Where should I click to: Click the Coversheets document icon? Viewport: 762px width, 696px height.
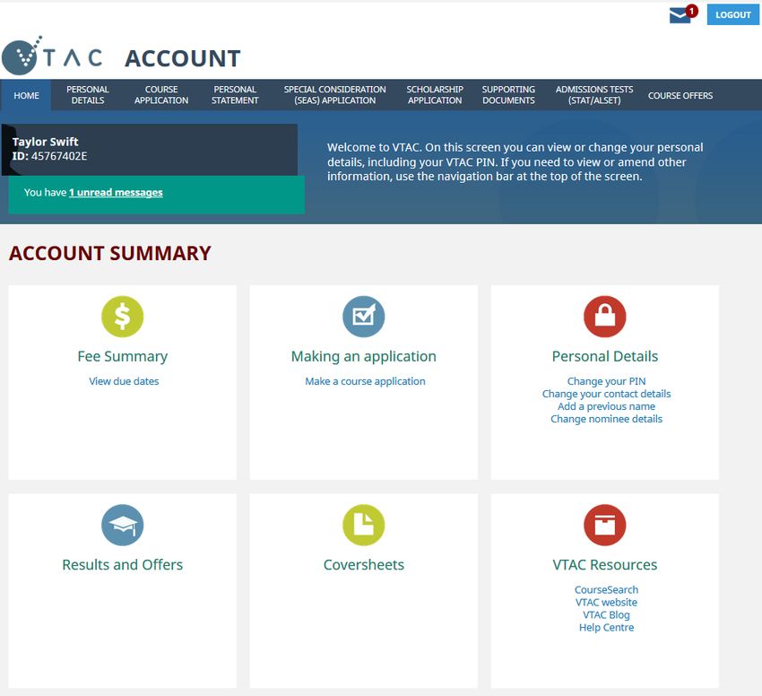coord(363,525)
